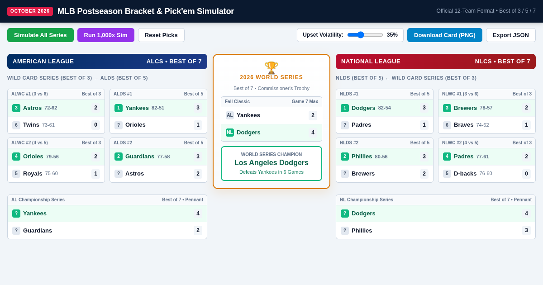
Task: Click the World Series Champion result box
Action: pyautogui.click(x=271, y=163)
